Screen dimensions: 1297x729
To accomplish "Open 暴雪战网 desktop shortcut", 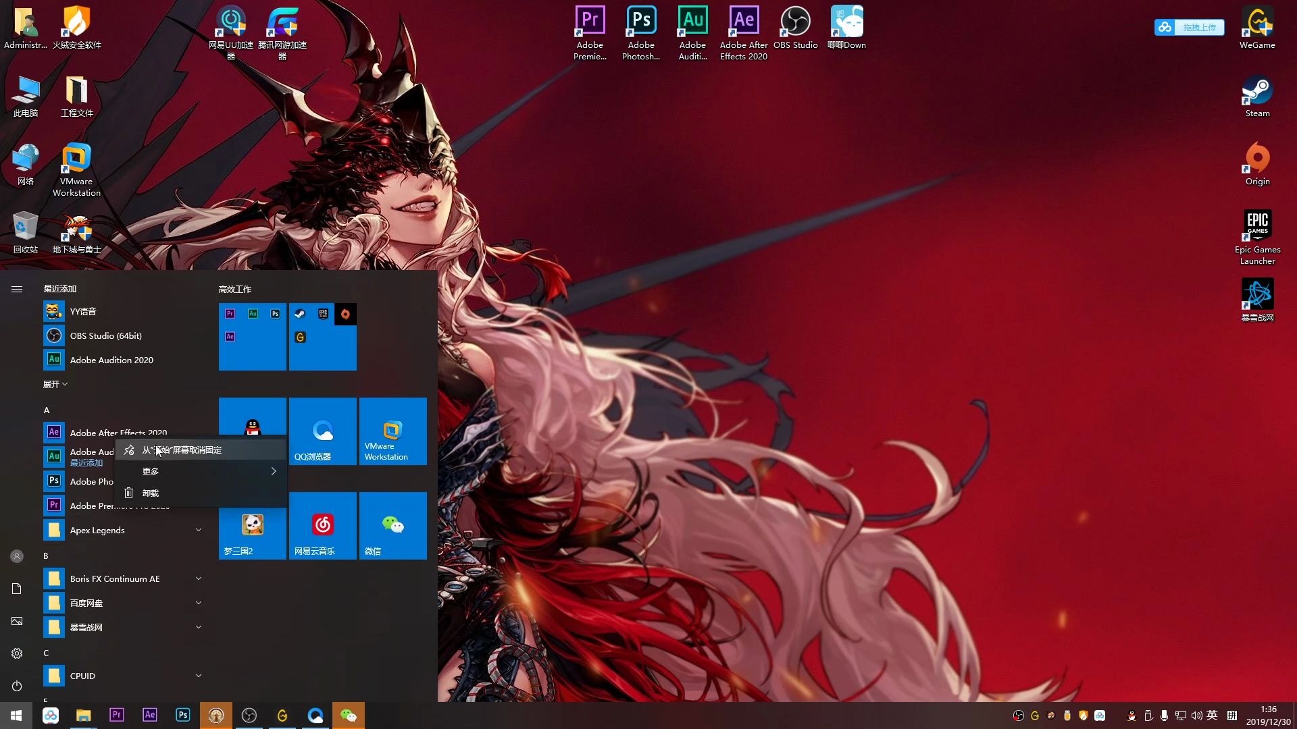I will [1257, 300].
